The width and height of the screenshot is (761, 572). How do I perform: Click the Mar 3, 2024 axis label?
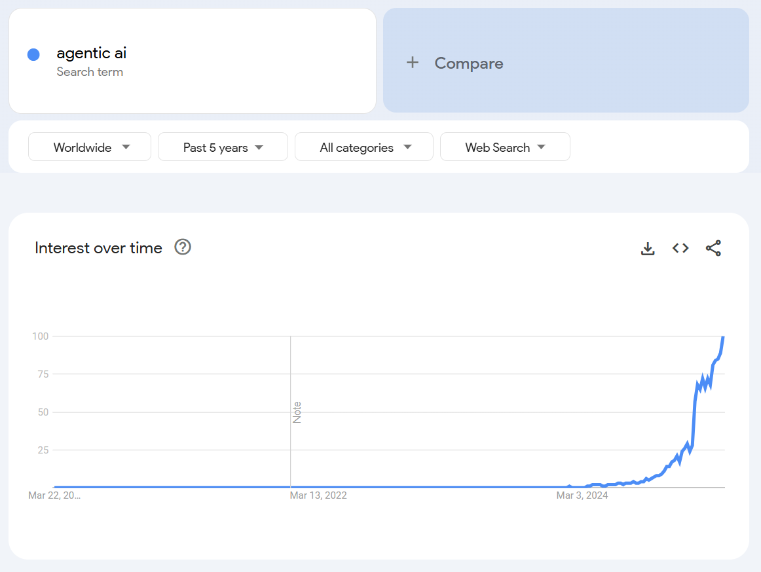coord(582,495)
